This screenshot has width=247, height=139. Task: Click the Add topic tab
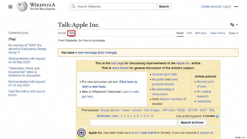[201, 33]
